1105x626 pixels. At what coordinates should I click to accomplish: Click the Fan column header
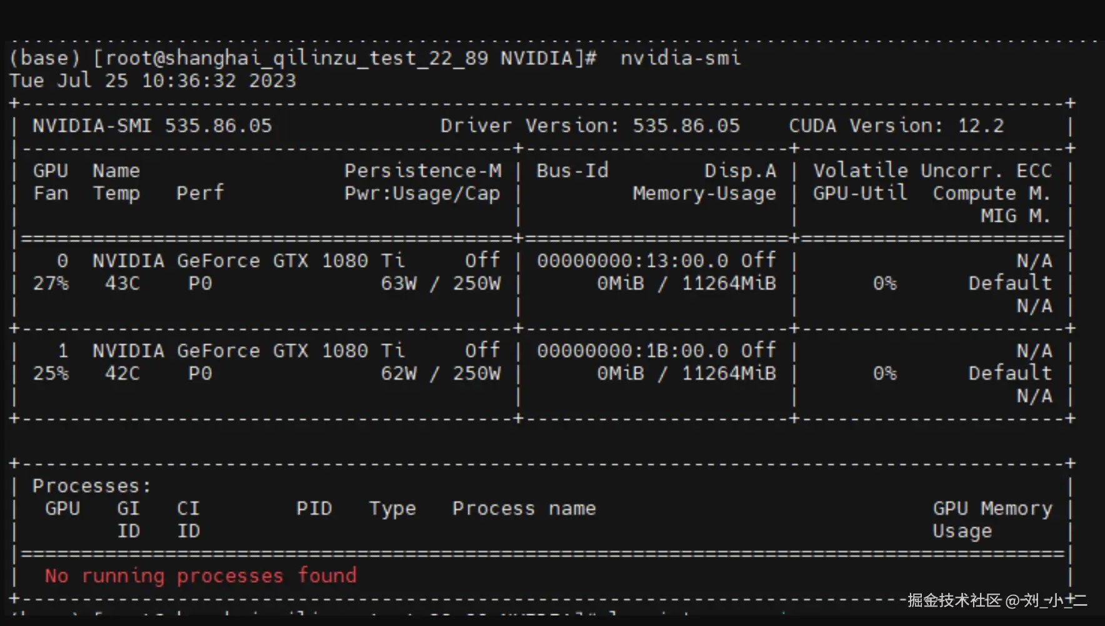[x=51, y=193]
